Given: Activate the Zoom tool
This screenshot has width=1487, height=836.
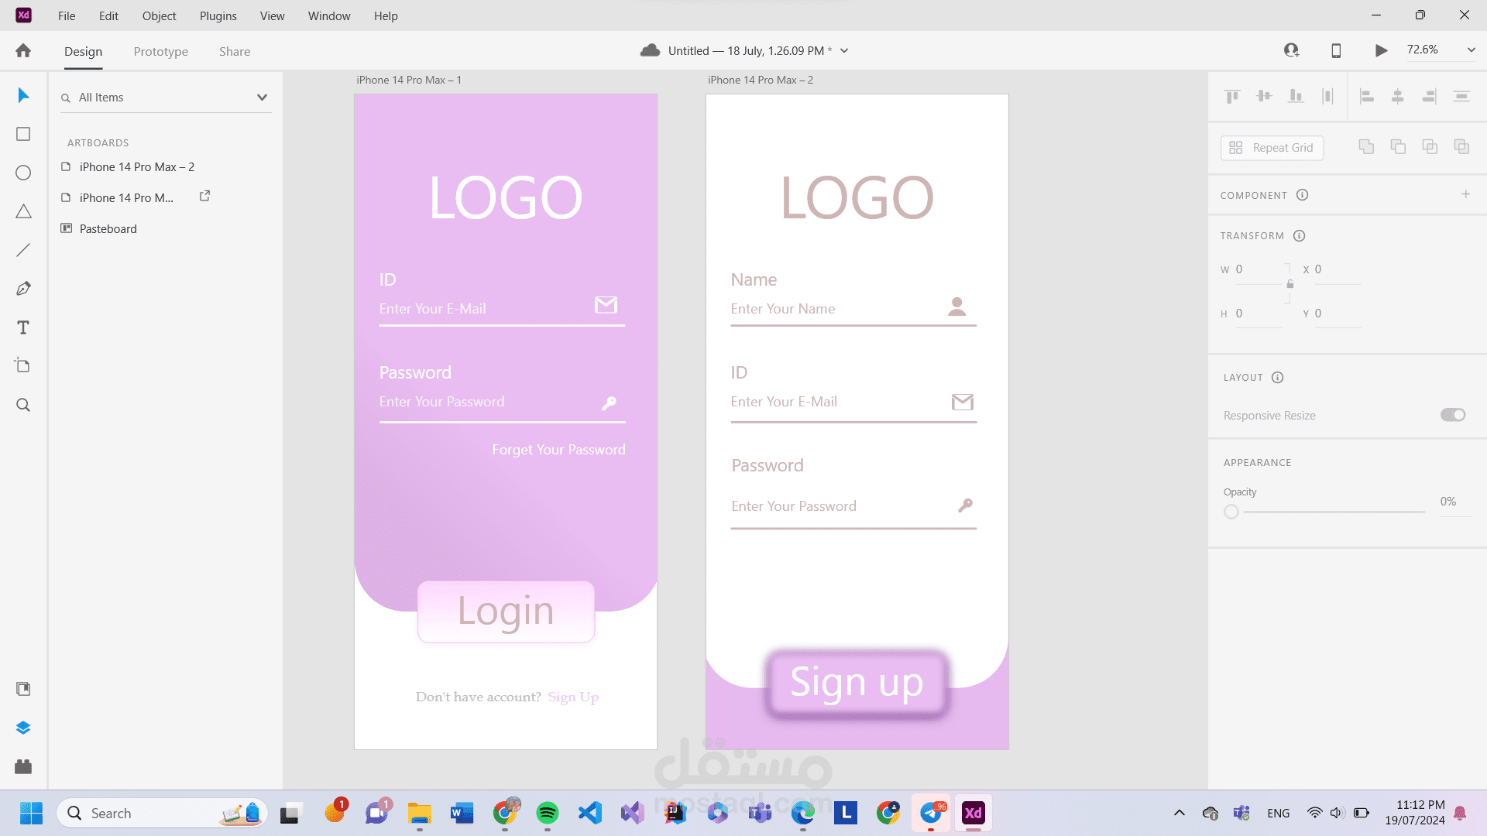Looking at the screenshot, I should 23,404.
